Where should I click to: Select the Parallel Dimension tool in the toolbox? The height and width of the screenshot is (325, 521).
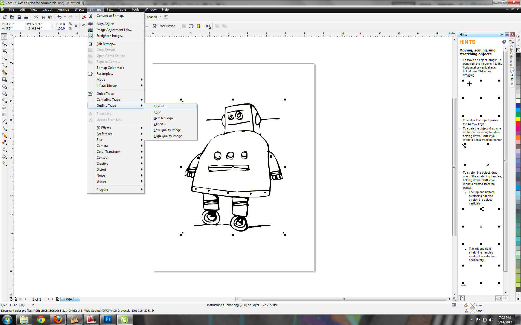point(4,121)
